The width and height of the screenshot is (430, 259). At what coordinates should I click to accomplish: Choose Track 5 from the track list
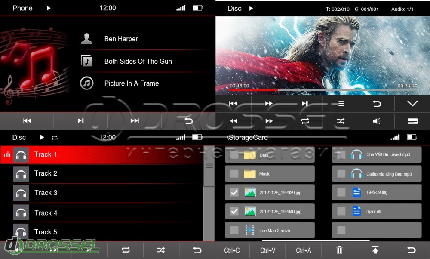tap(46, 232)
